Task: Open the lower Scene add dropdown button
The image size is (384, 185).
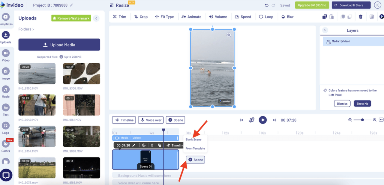Action: [x=195, y=160]
